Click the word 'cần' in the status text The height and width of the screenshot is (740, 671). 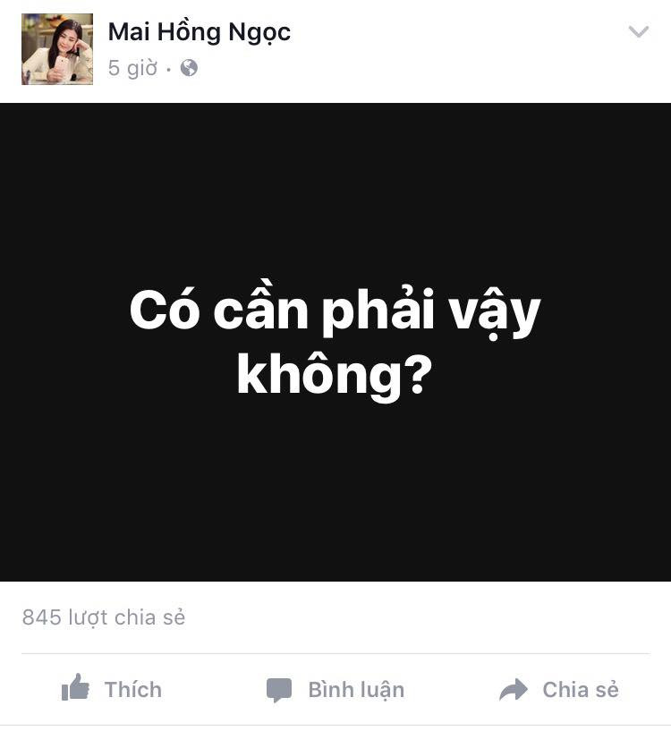coord(261,308)
